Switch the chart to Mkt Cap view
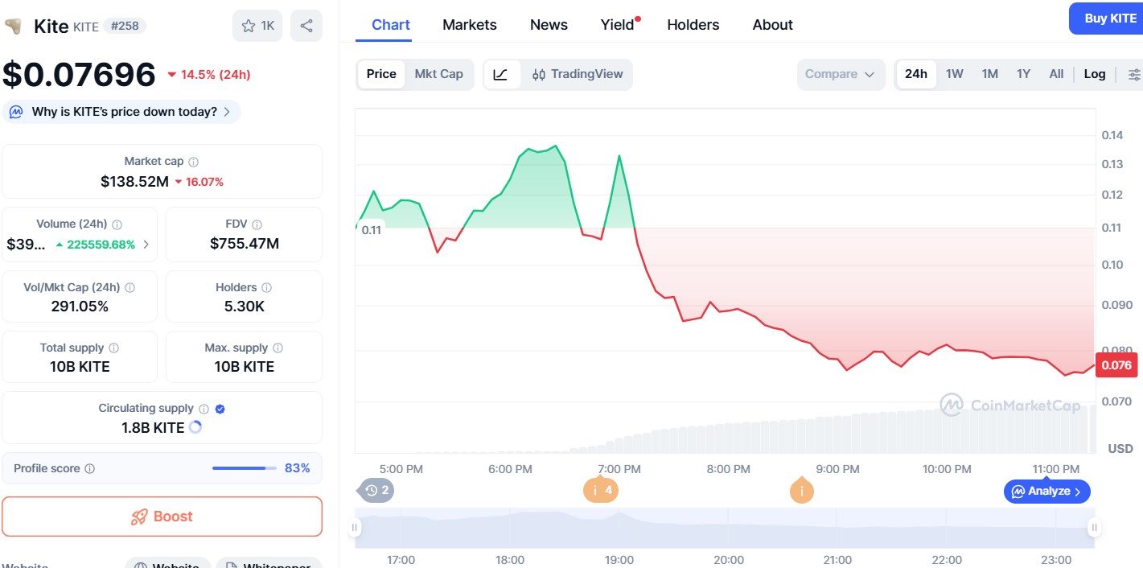1143x568 pixels. pos(439,74)
